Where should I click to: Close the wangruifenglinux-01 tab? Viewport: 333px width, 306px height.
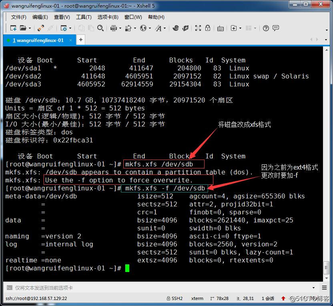70,40
